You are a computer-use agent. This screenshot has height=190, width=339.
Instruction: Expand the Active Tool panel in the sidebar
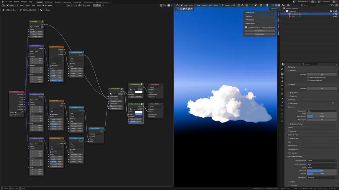pyautogui.click(x=260, y=13)
